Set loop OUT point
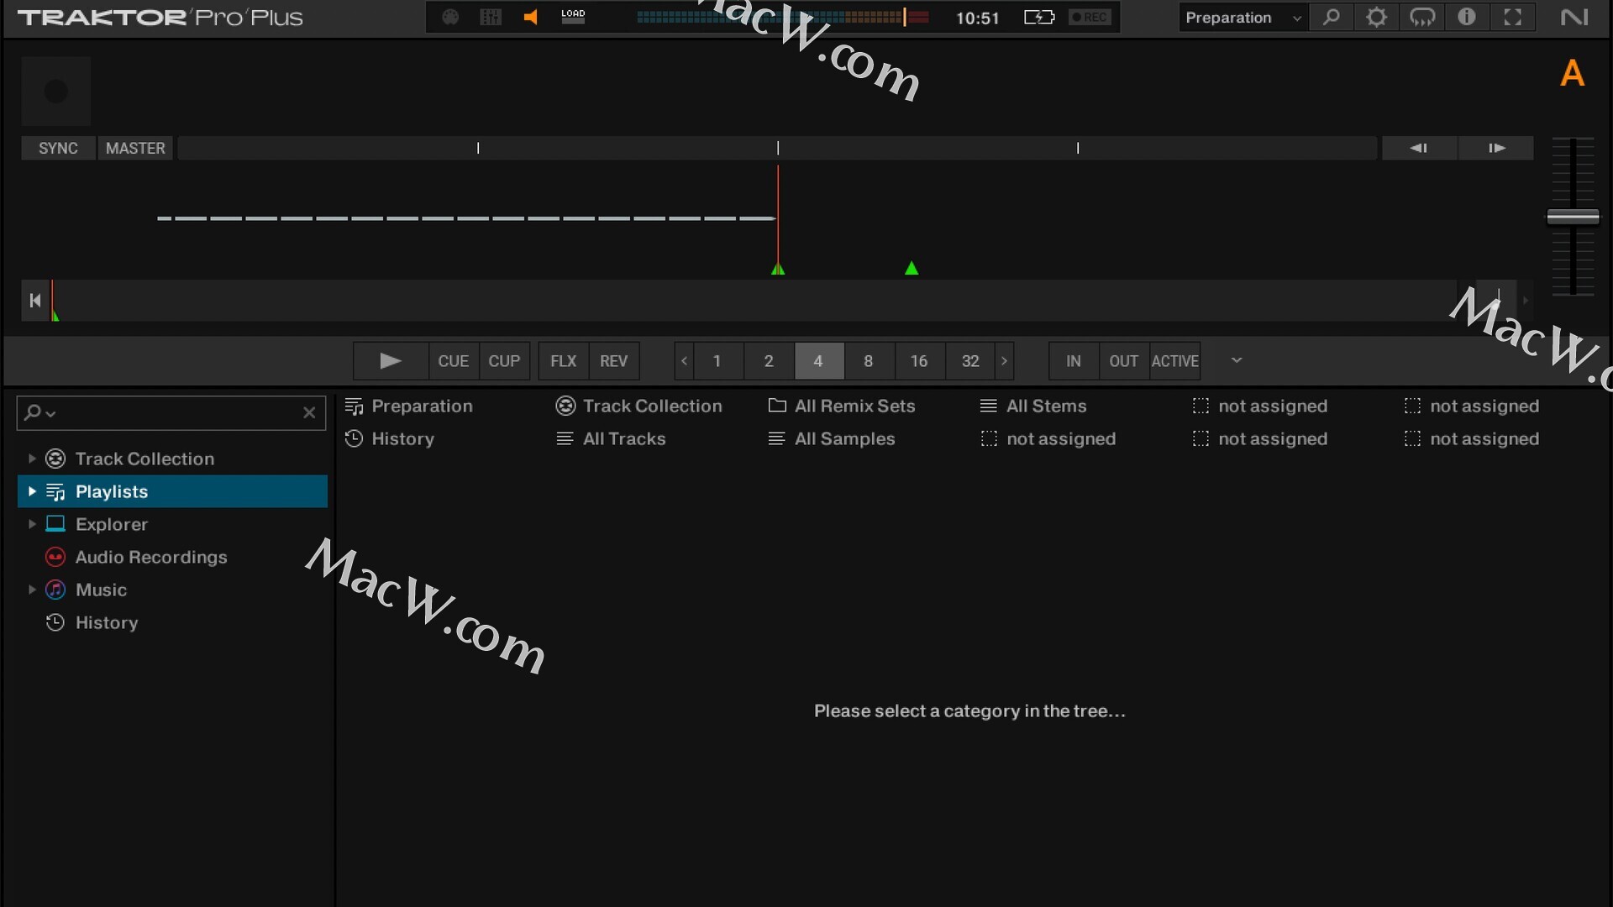This screenshot has height=907, width=1613. point(1124,361)
